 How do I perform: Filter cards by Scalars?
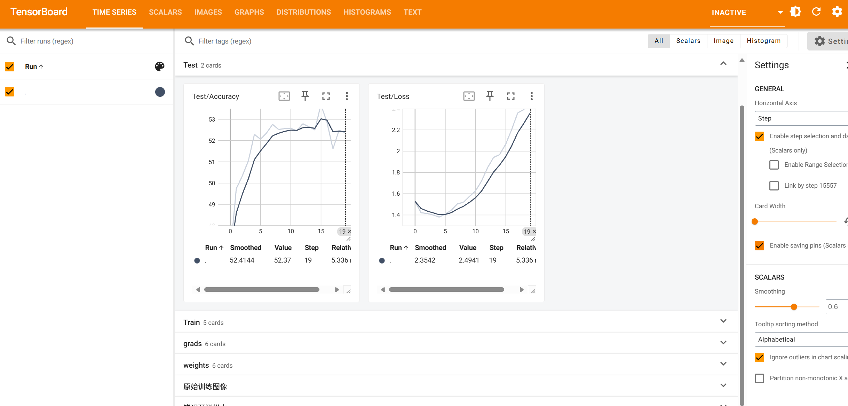click(x=688, y=41)
